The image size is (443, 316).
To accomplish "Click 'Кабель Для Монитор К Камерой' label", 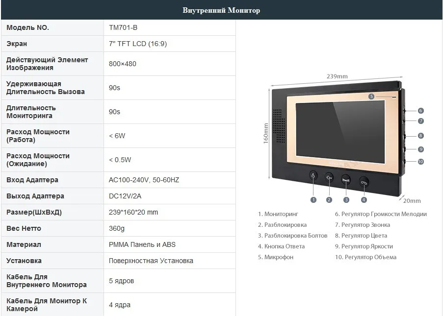I will tap(47, 305).
